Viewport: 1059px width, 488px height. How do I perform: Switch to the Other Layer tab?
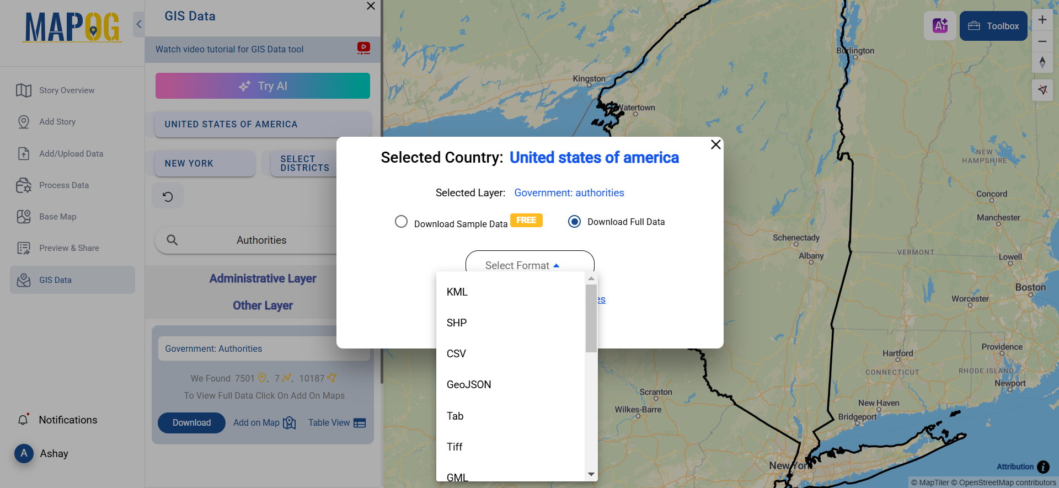tap(263, 305)
